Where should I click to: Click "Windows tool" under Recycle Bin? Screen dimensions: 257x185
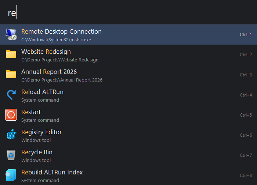click(x=36, y=160)
